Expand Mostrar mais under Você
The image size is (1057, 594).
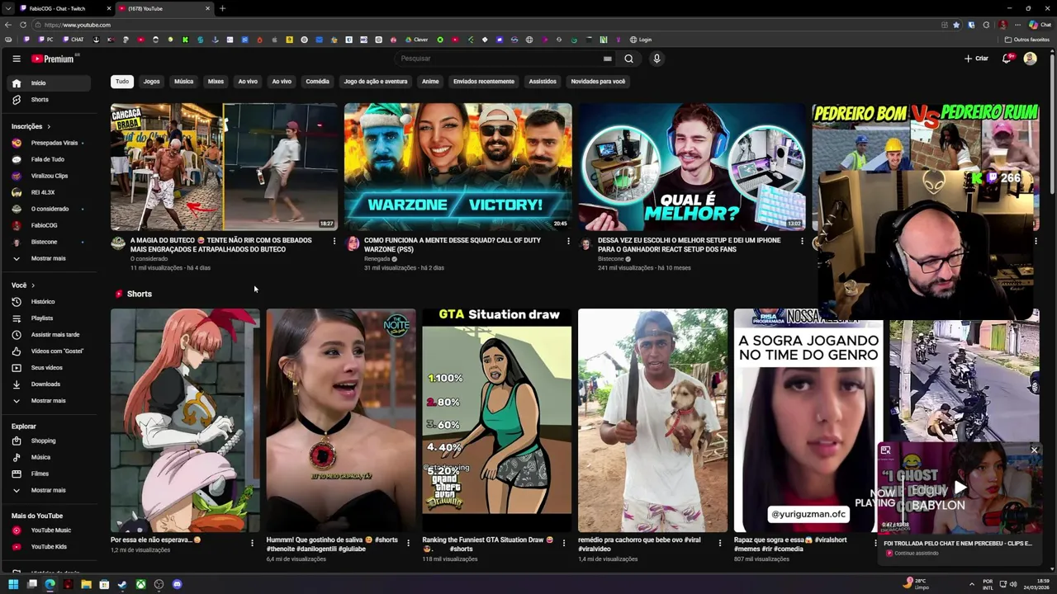(49, 401)
